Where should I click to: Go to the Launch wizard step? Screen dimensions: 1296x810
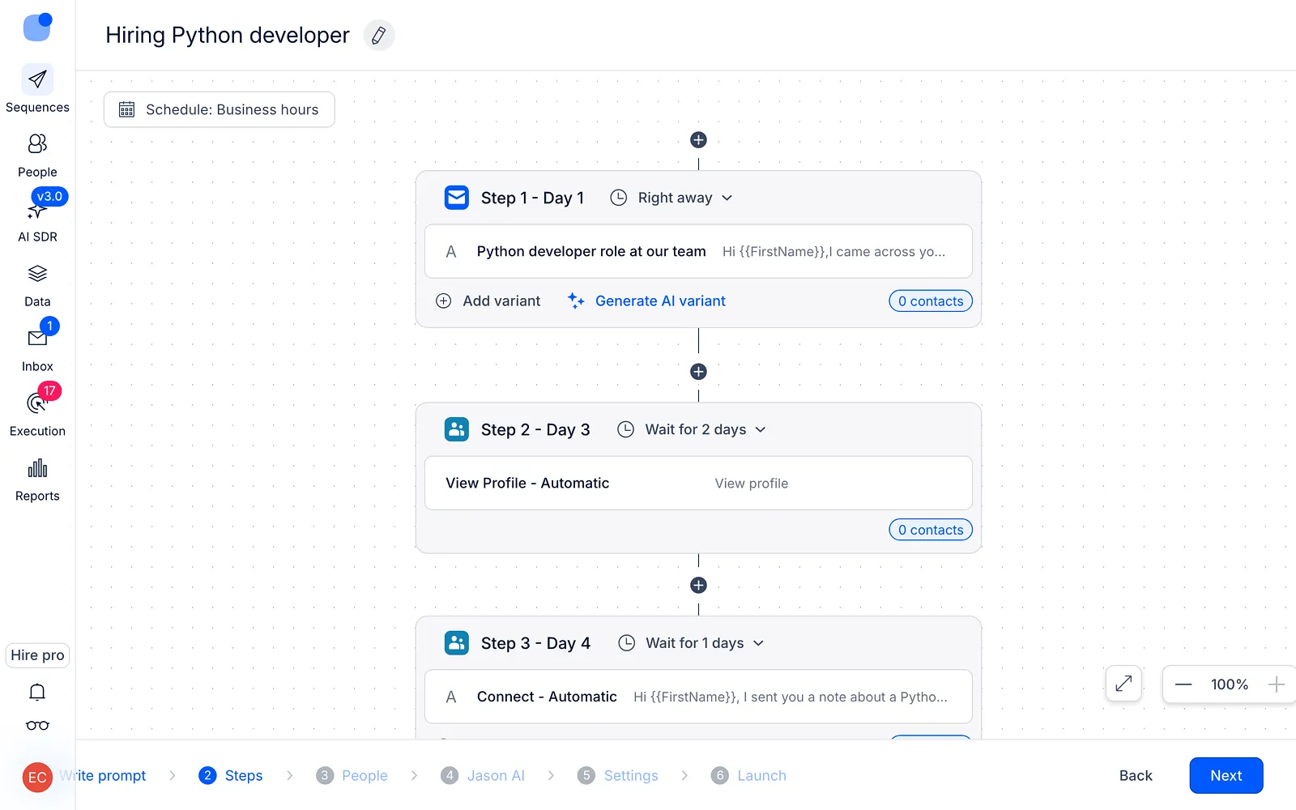748,775
